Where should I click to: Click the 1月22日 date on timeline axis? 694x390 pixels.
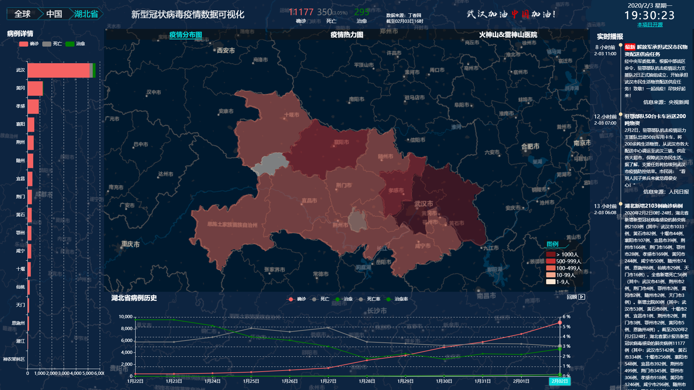pyautogui.click(x=135, y=381)
